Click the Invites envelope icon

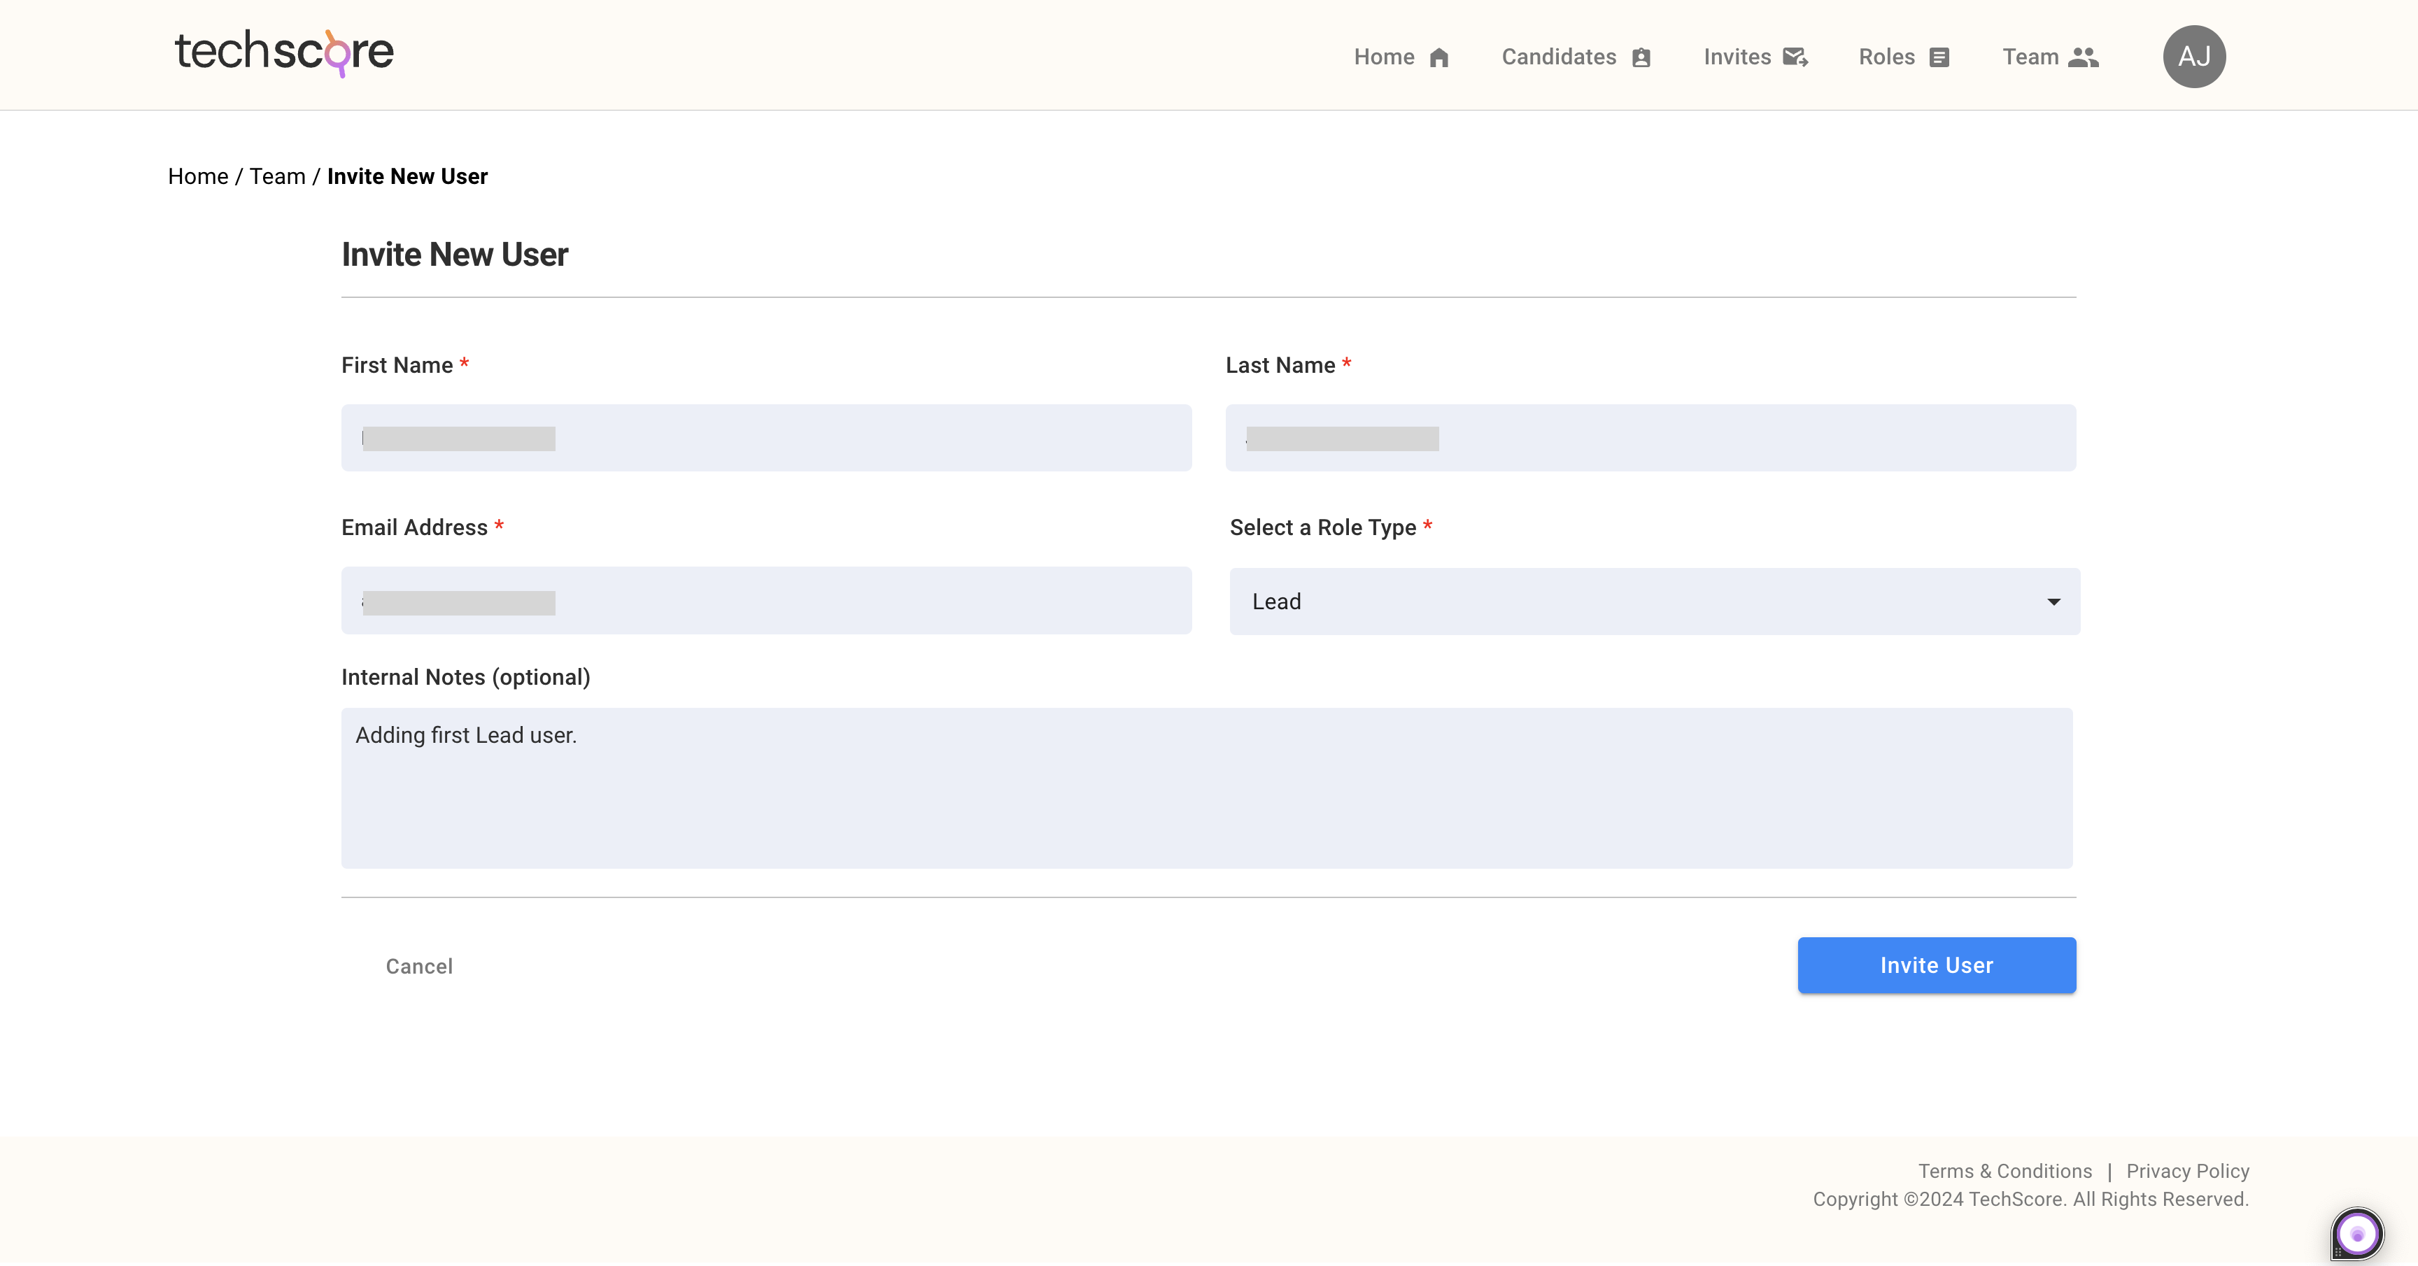(x=1795, y=57)
